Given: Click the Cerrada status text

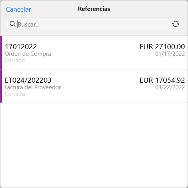Looking at the screenshot, I should [x=15, y=94].
